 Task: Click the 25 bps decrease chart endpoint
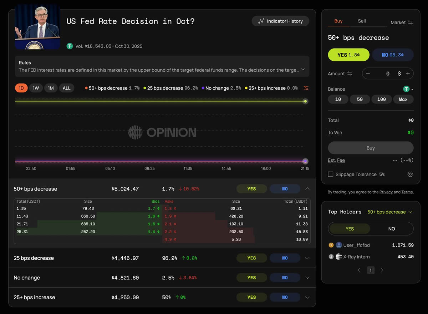305,101
